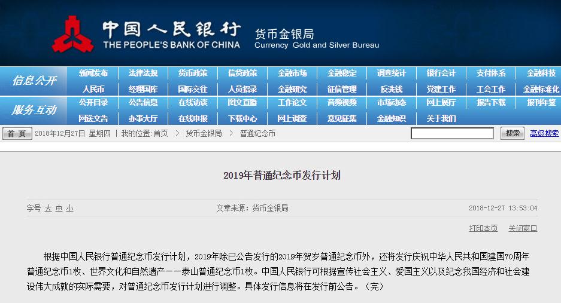Go to the 下载中心 page
Viewport: 561px width, 303px height.
242,118
